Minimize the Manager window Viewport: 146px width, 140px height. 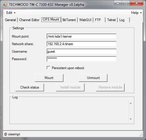(x=118, y=3)
